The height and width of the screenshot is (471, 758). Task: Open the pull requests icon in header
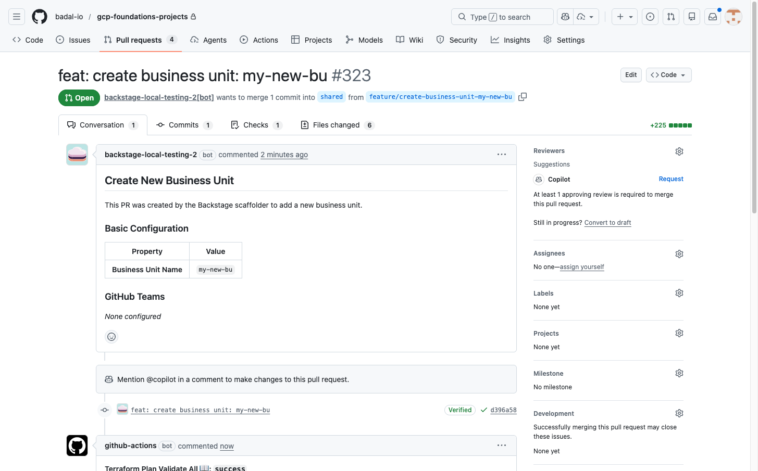(671, 17)
